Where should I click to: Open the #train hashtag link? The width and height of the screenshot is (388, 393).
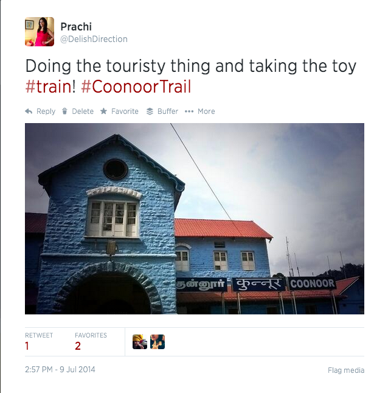48,87
